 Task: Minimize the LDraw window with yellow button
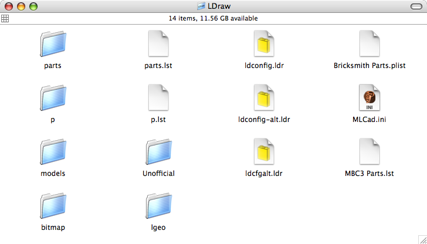(x=21, y=6)
